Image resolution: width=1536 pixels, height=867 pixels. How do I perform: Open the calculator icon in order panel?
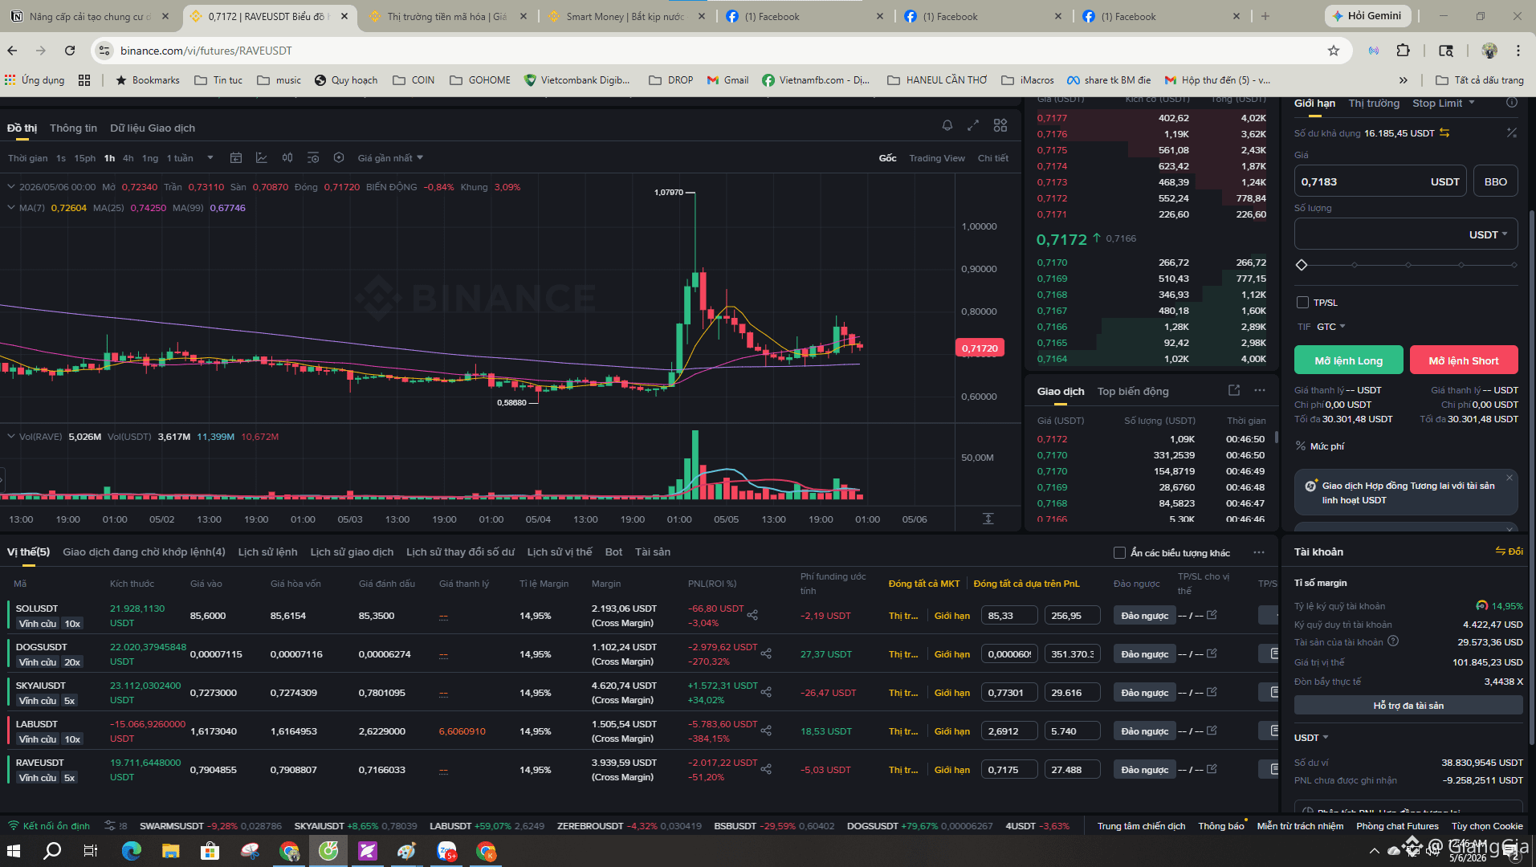(1512, 133)
